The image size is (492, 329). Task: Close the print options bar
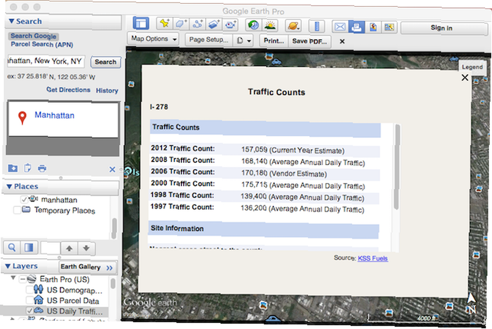pos(342,41)
